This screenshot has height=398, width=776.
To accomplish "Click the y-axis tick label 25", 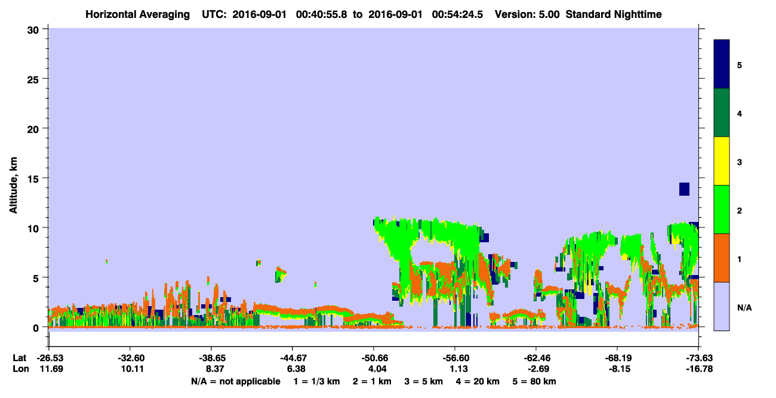I will click(35, 79).
